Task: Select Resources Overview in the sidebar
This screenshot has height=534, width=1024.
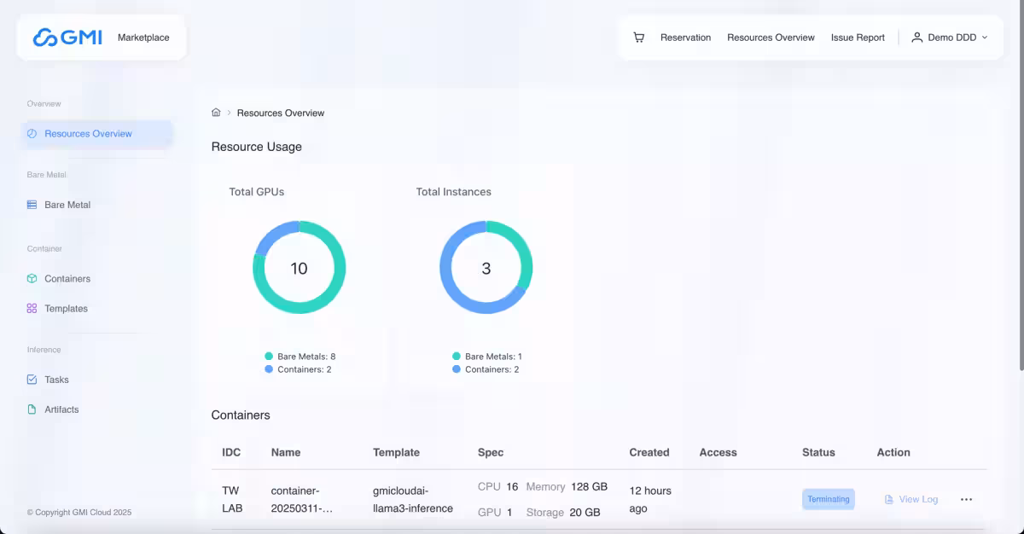Action: (88, 134)
